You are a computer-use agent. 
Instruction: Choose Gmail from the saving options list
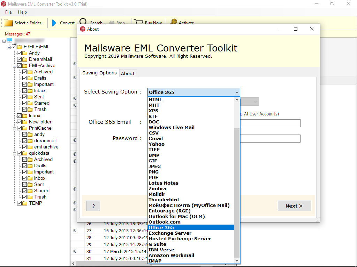191,138
